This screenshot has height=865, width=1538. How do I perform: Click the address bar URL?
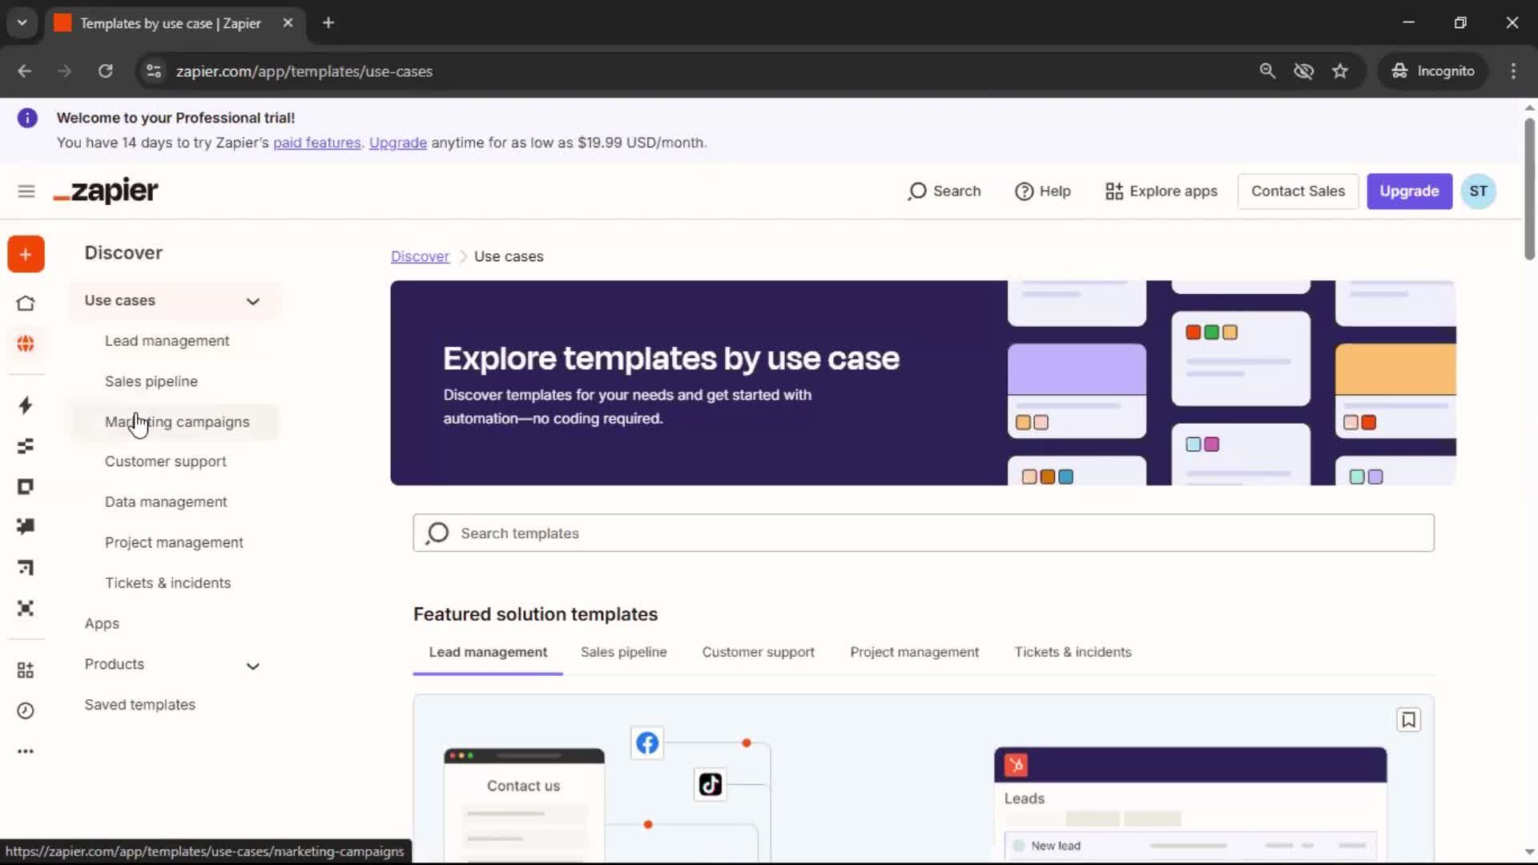304,71
